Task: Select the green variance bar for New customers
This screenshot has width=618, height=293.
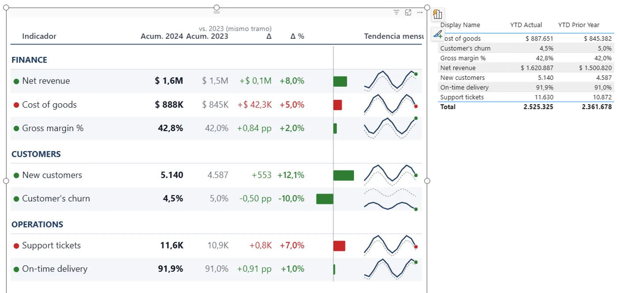Action: [343, 175]
